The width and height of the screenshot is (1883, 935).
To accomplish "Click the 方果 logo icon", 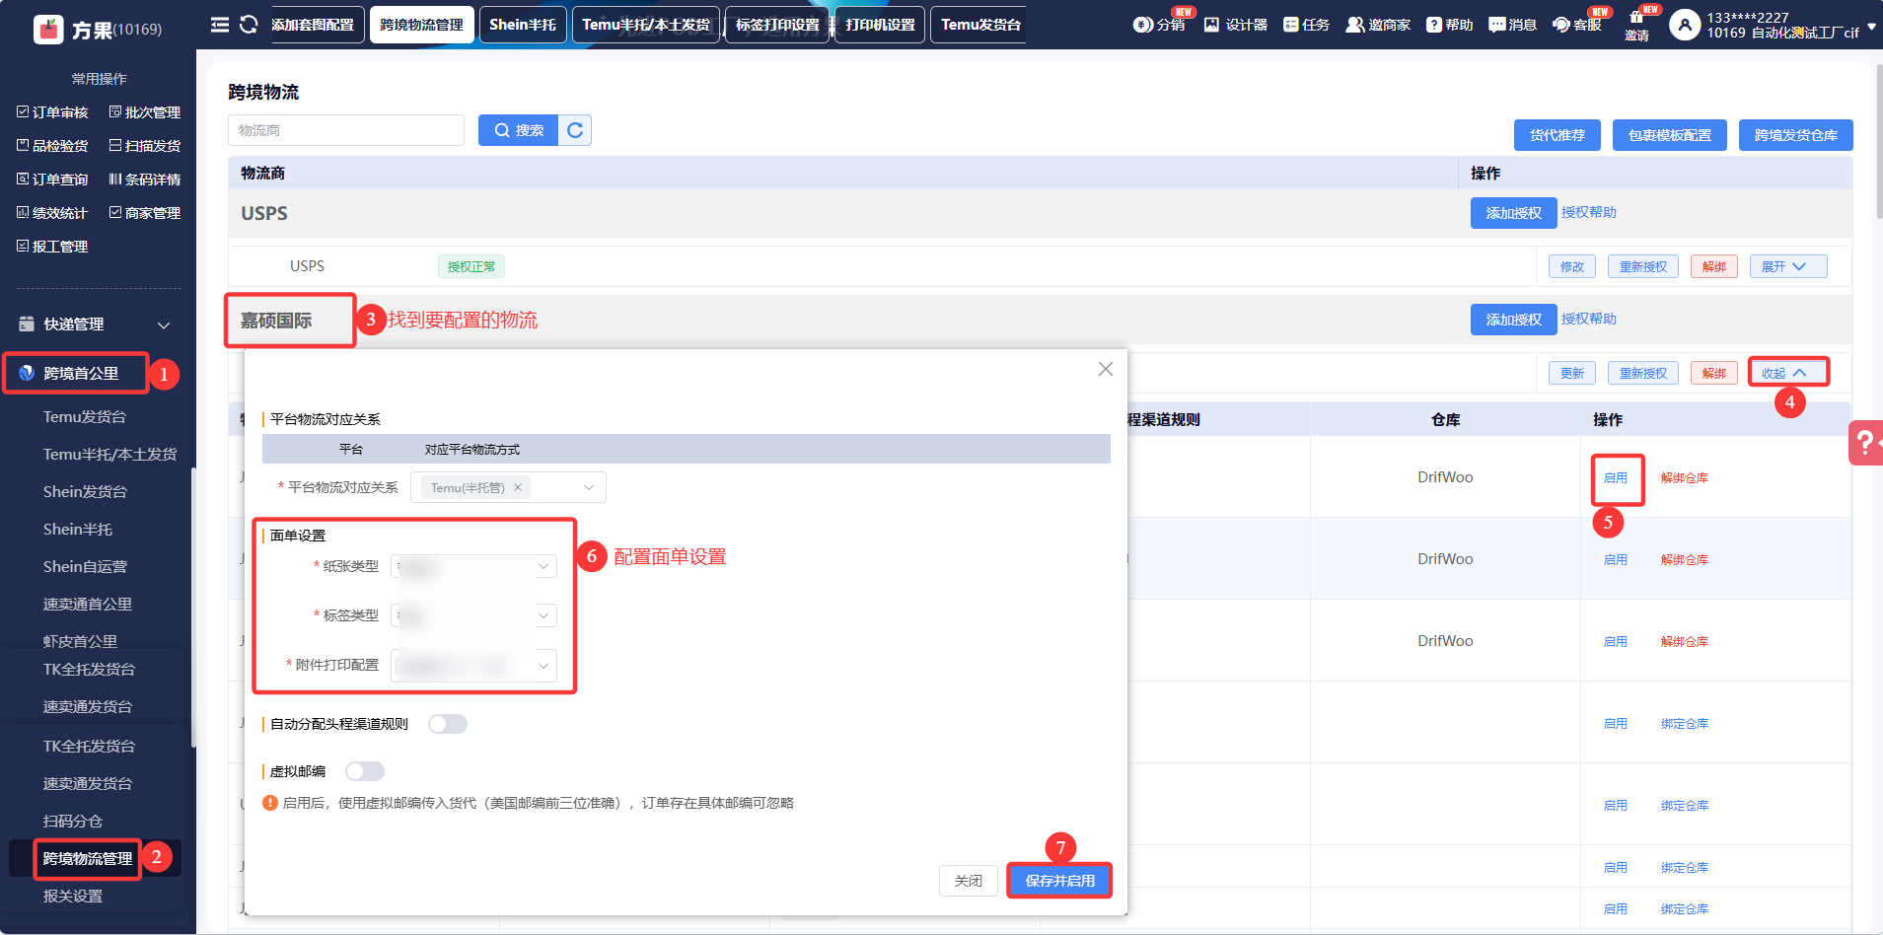I will [x=47, y=30].
